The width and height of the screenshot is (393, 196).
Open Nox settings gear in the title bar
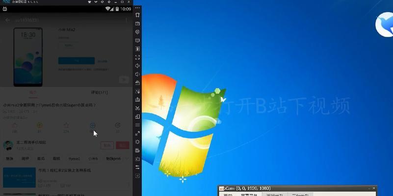(109, 2)
